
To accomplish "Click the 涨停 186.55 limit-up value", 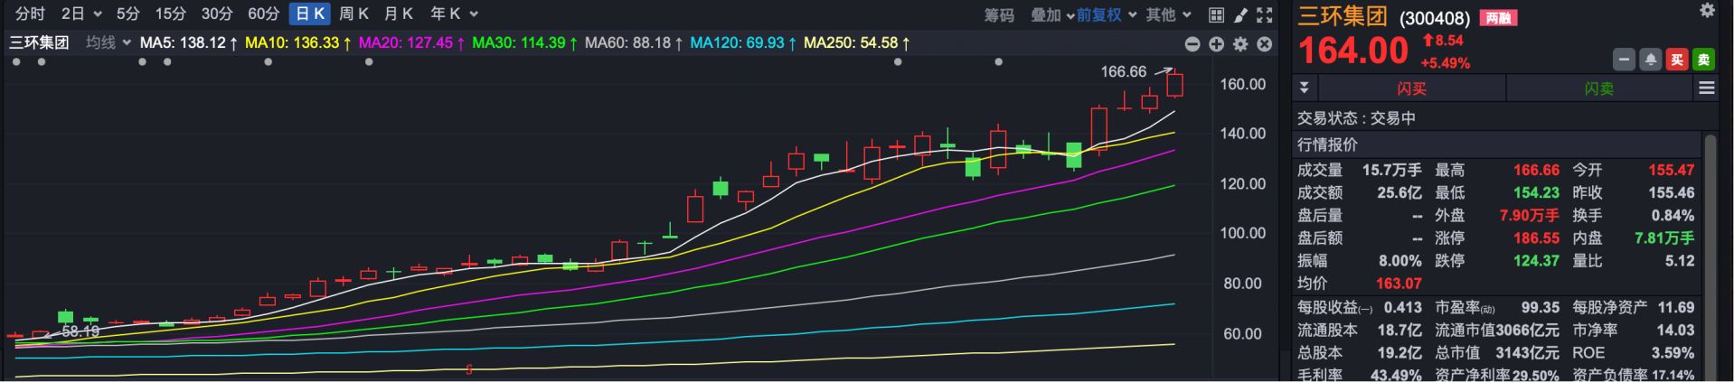I will (x=1536, y=238).
